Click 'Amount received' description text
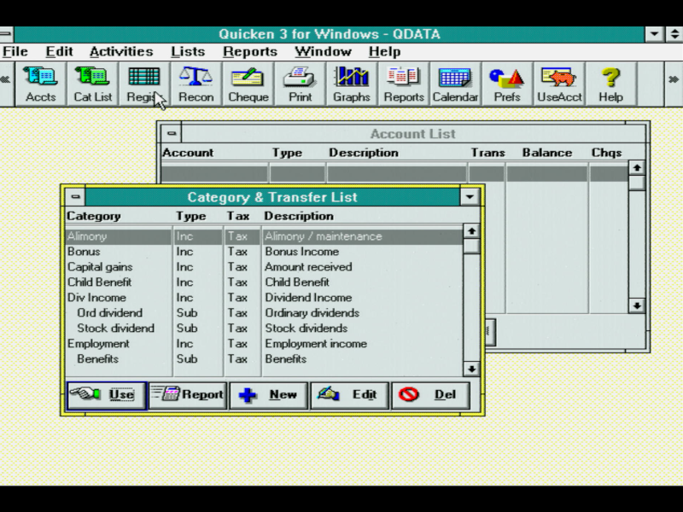Viewport: 683px width, 512px height. [x=308, y=267]
